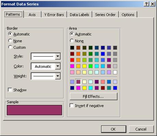157x136 pixels.
Task: Pick the brown swatch in the top row
Action: (78, 48)
